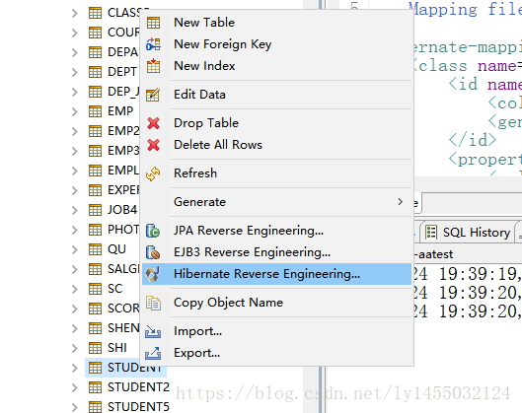This screenshot has height=413, width=522.
Task: Click the SQL History tab icon
Action: (x=431, y=232)
